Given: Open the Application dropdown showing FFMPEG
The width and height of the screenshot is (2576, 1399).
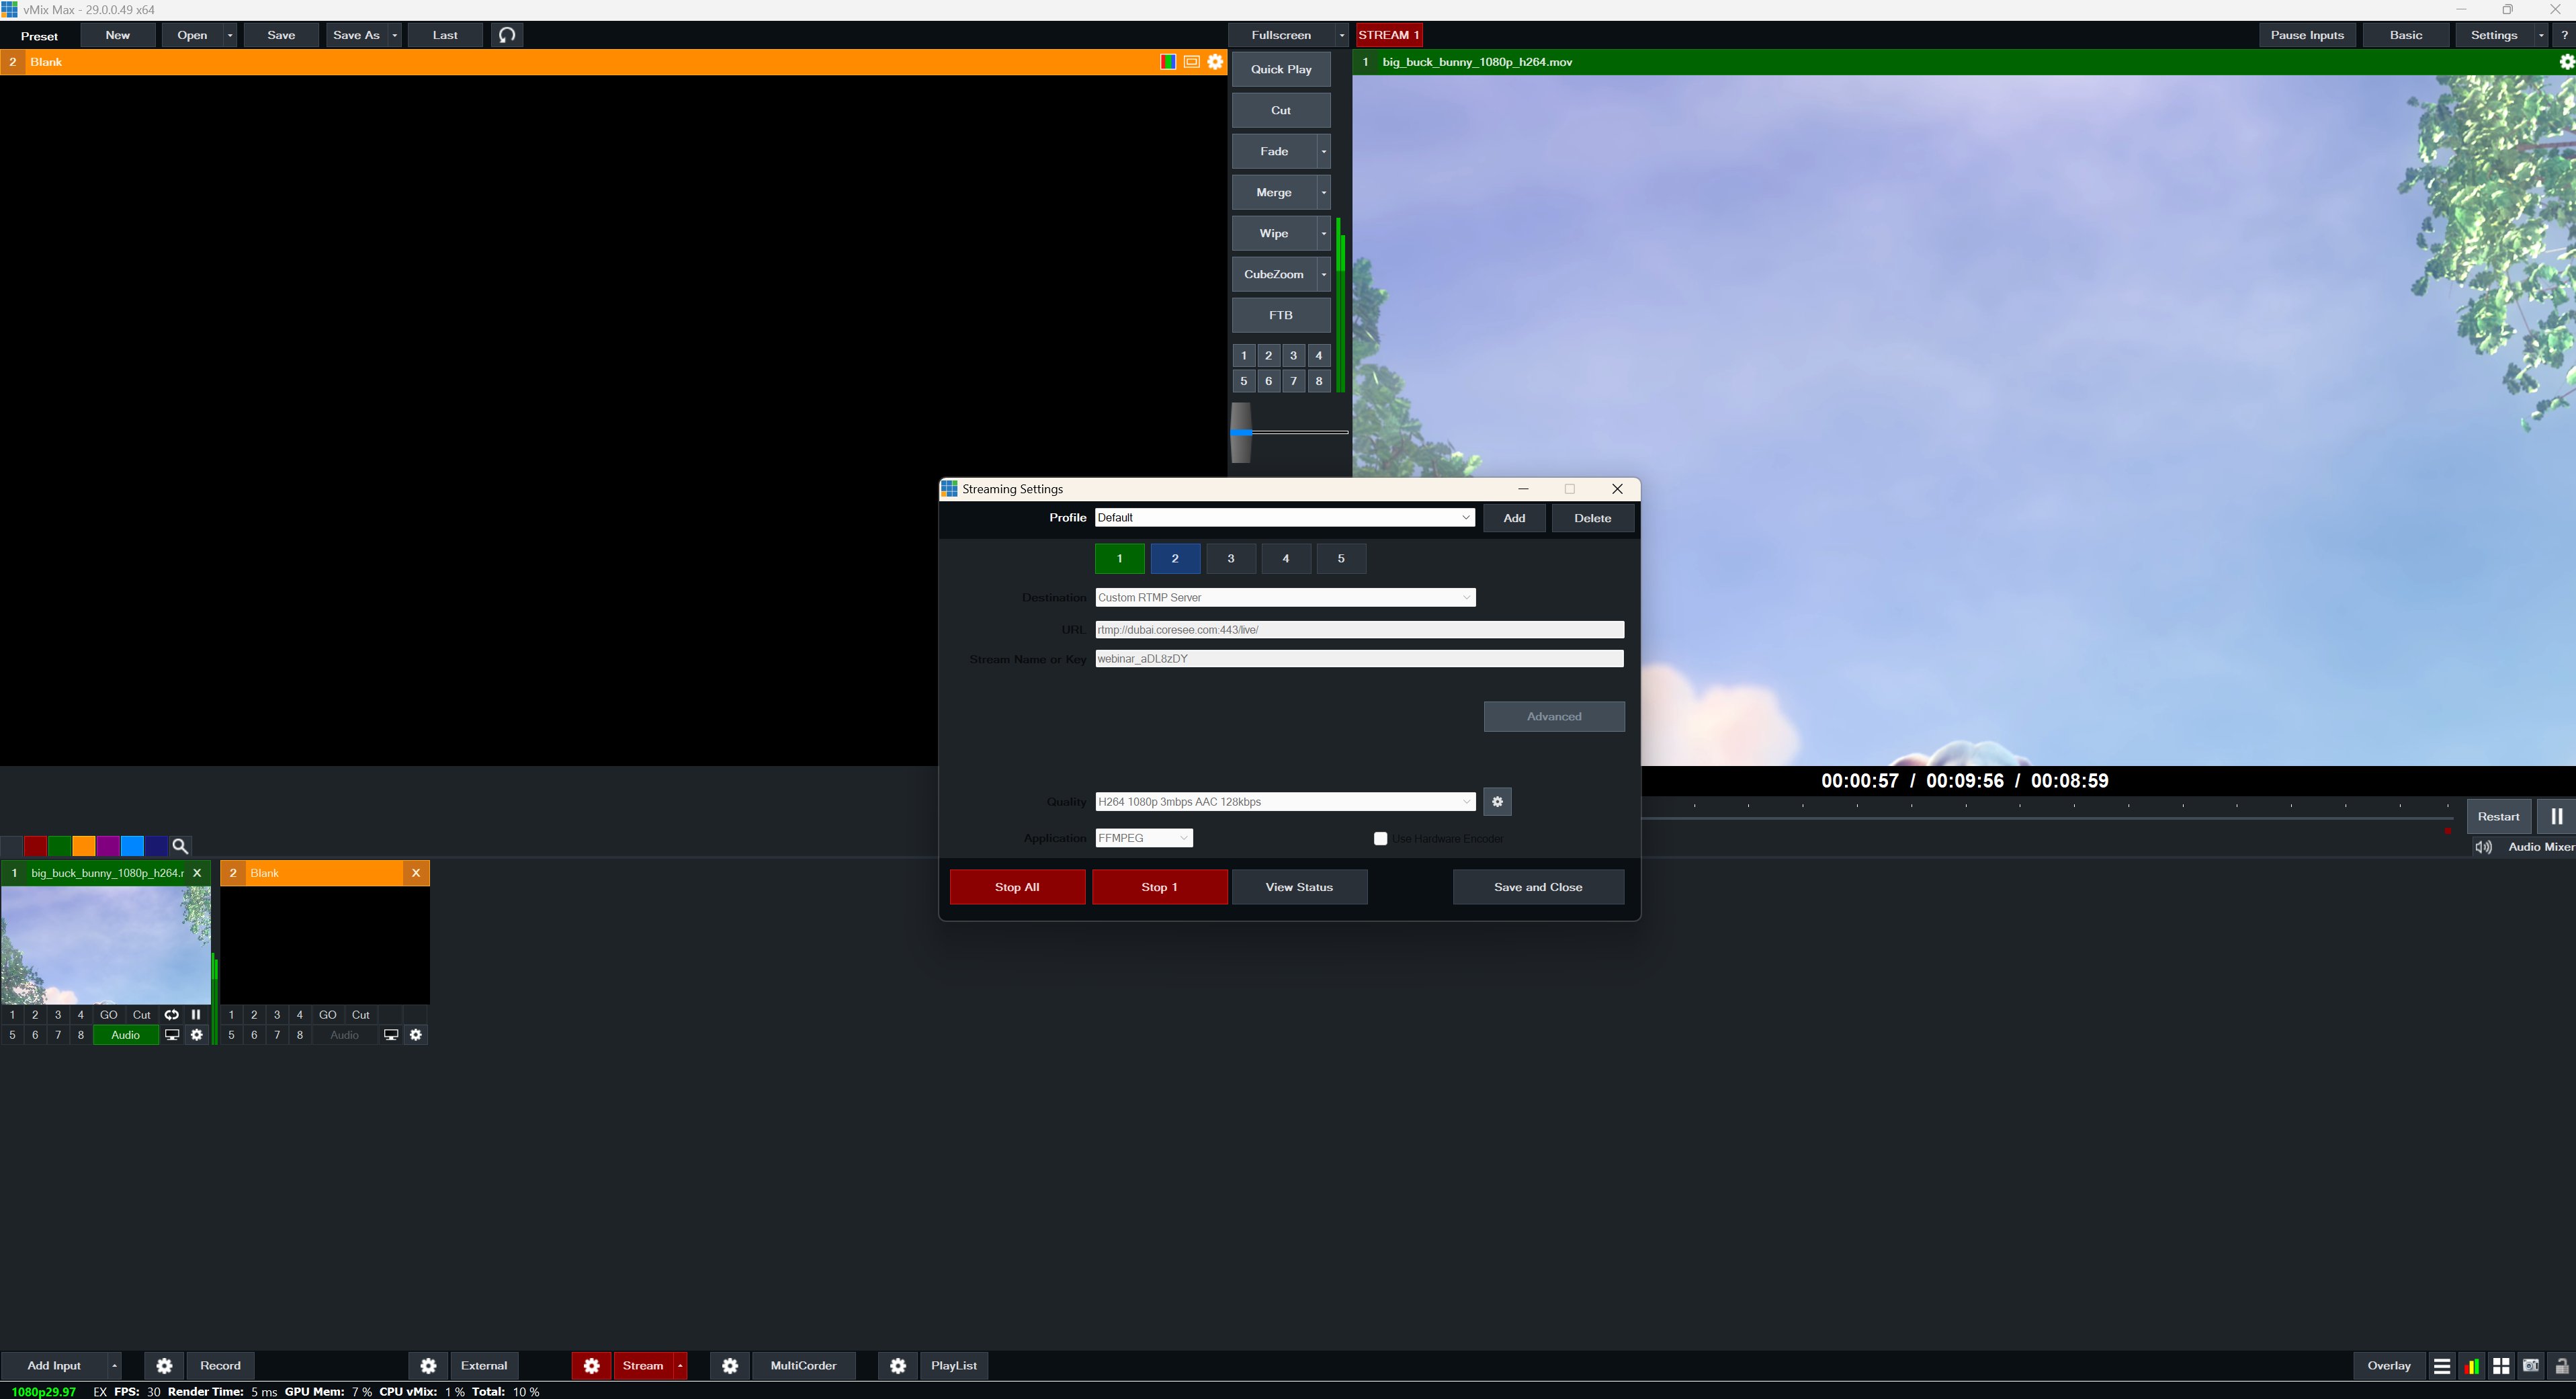Looking at the screenshot, I should (1144, 838).
